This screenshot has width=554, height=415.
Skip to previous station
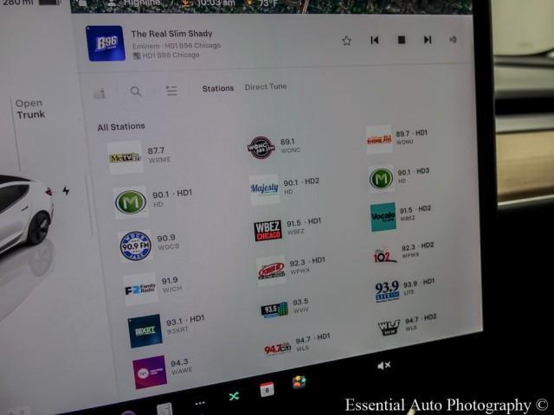[x=374, y=40]
